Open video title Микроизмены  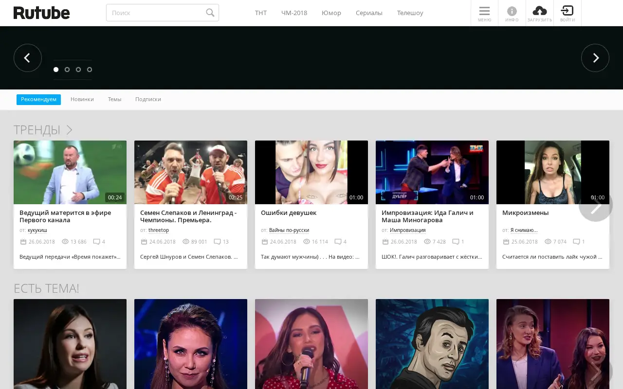[526, 213]
